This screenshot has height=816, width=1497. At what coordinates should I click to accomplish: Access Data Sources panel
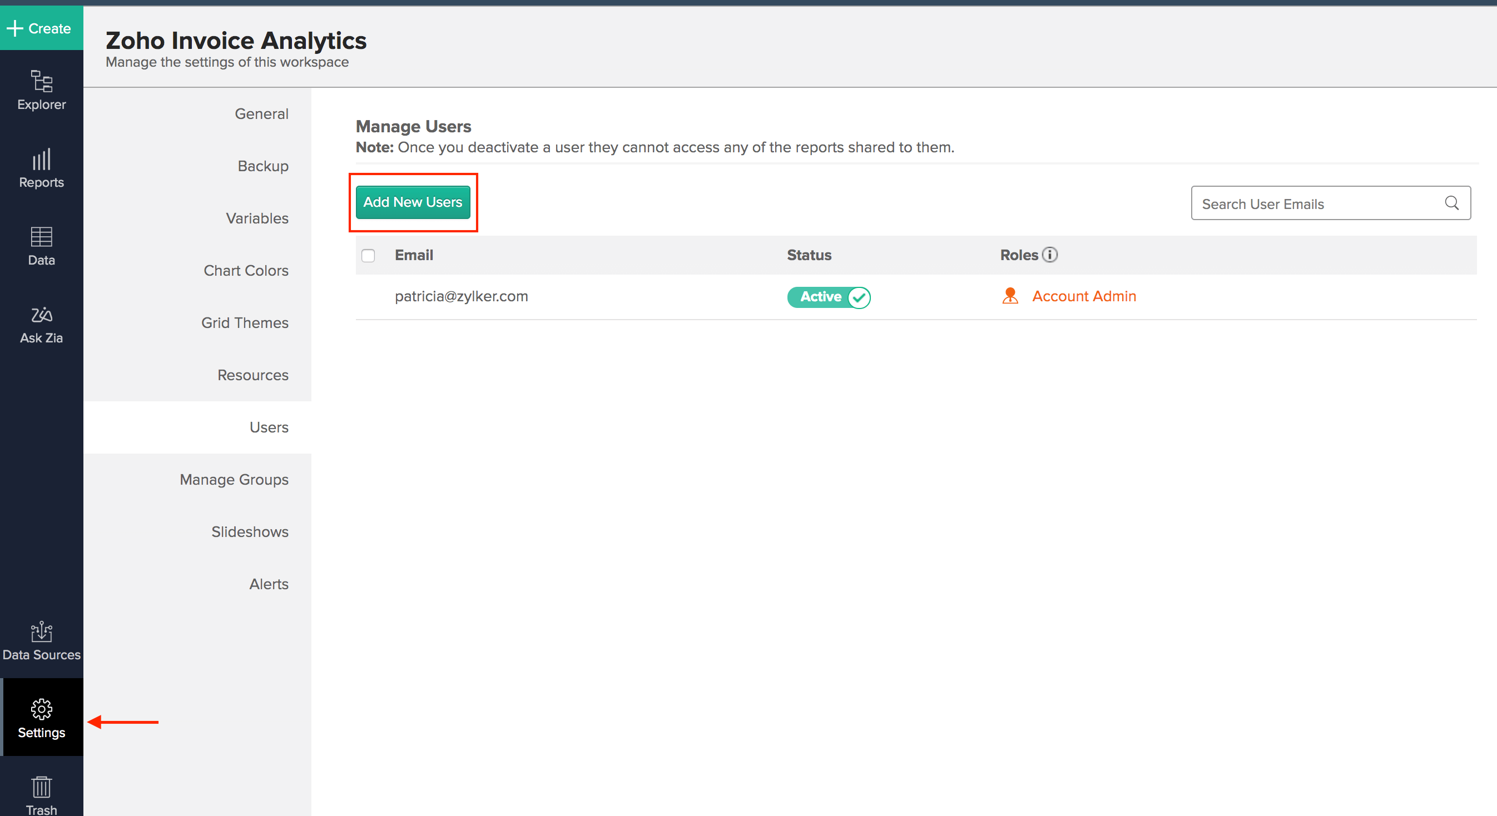tap(41, 639)
